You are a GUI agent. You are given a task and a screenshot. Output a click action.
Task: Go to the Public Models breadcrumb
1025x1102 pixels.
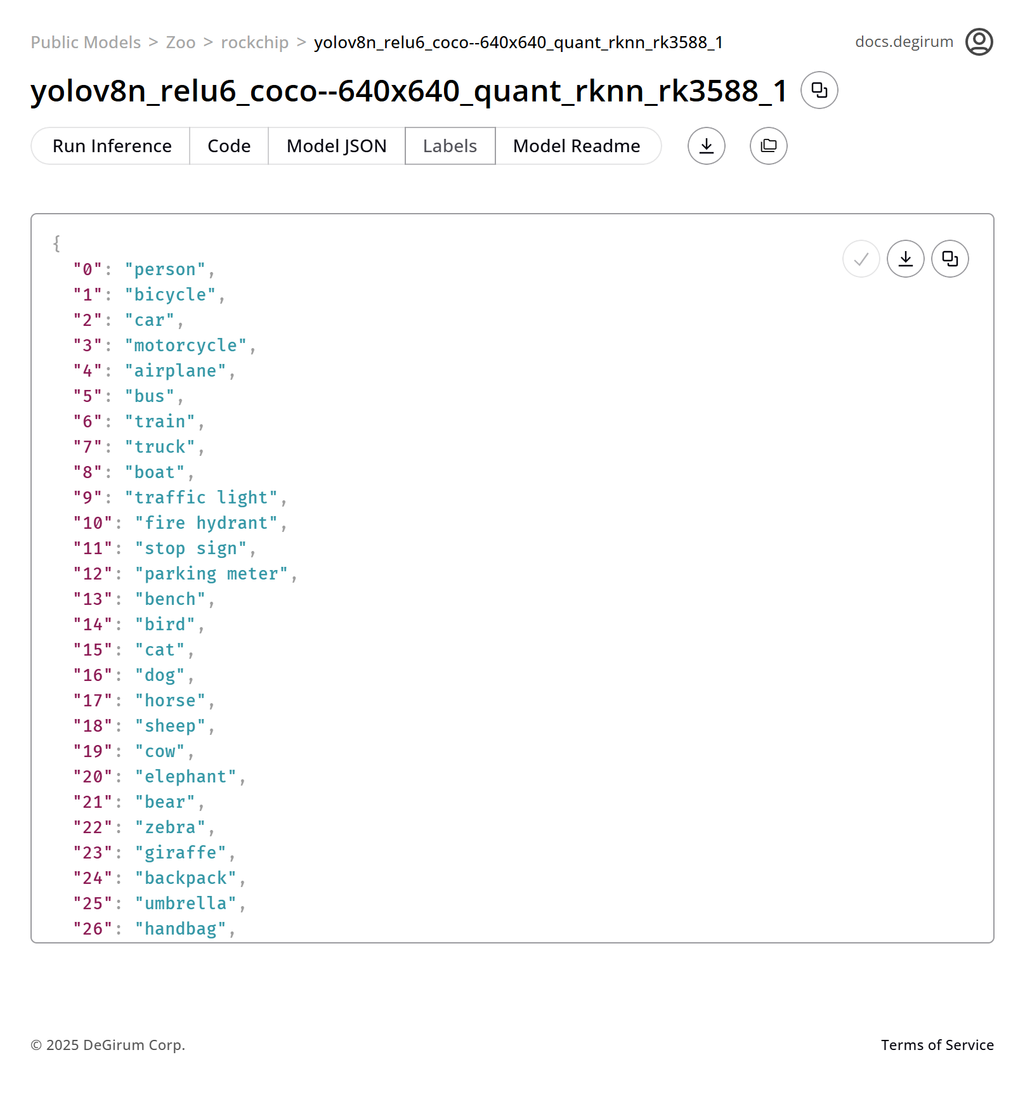86,42
